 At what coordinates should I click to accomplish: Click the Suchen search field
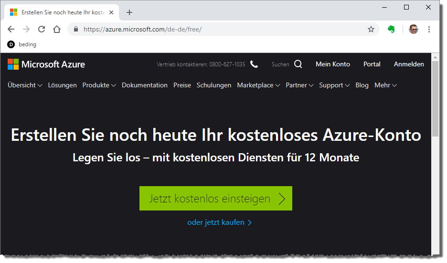point(280,64)
